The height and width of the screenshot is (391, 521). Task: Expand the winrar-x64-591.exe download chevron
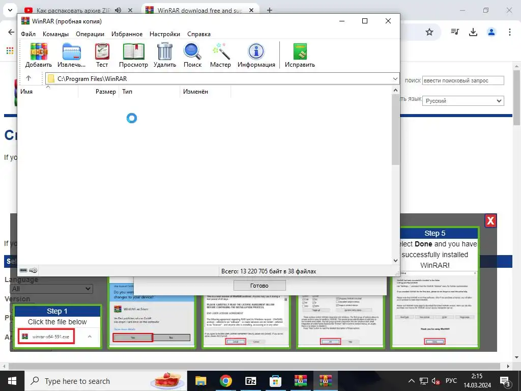tap(90, 337)
